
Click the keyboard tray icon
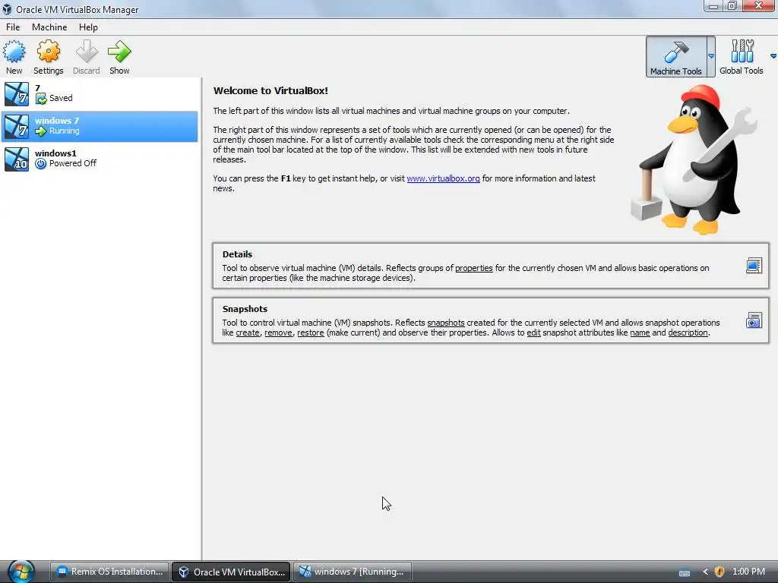(x=685, y=573)
